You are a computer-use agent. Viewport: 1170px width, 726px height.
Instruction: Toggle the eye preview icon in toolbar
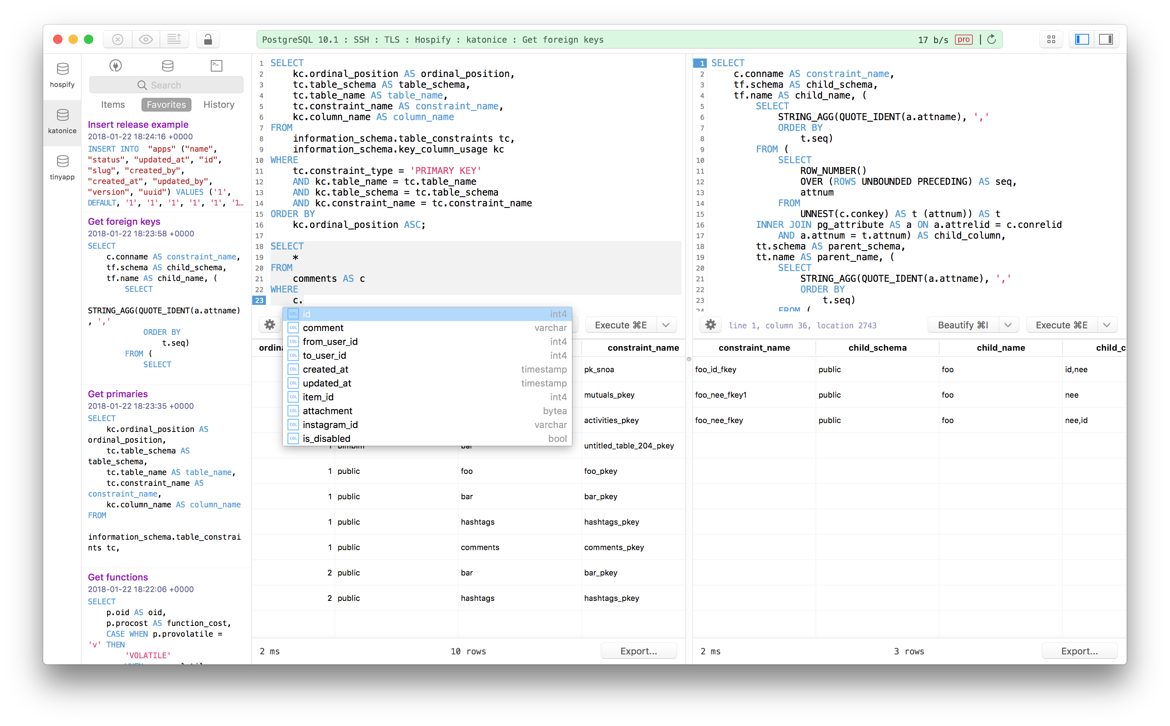coord(146,39)
